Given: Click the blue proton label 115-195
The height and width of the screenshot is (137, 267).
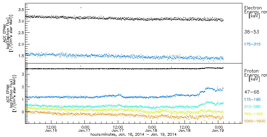Looking at the screenshot, I should click(x=252, y=99).
